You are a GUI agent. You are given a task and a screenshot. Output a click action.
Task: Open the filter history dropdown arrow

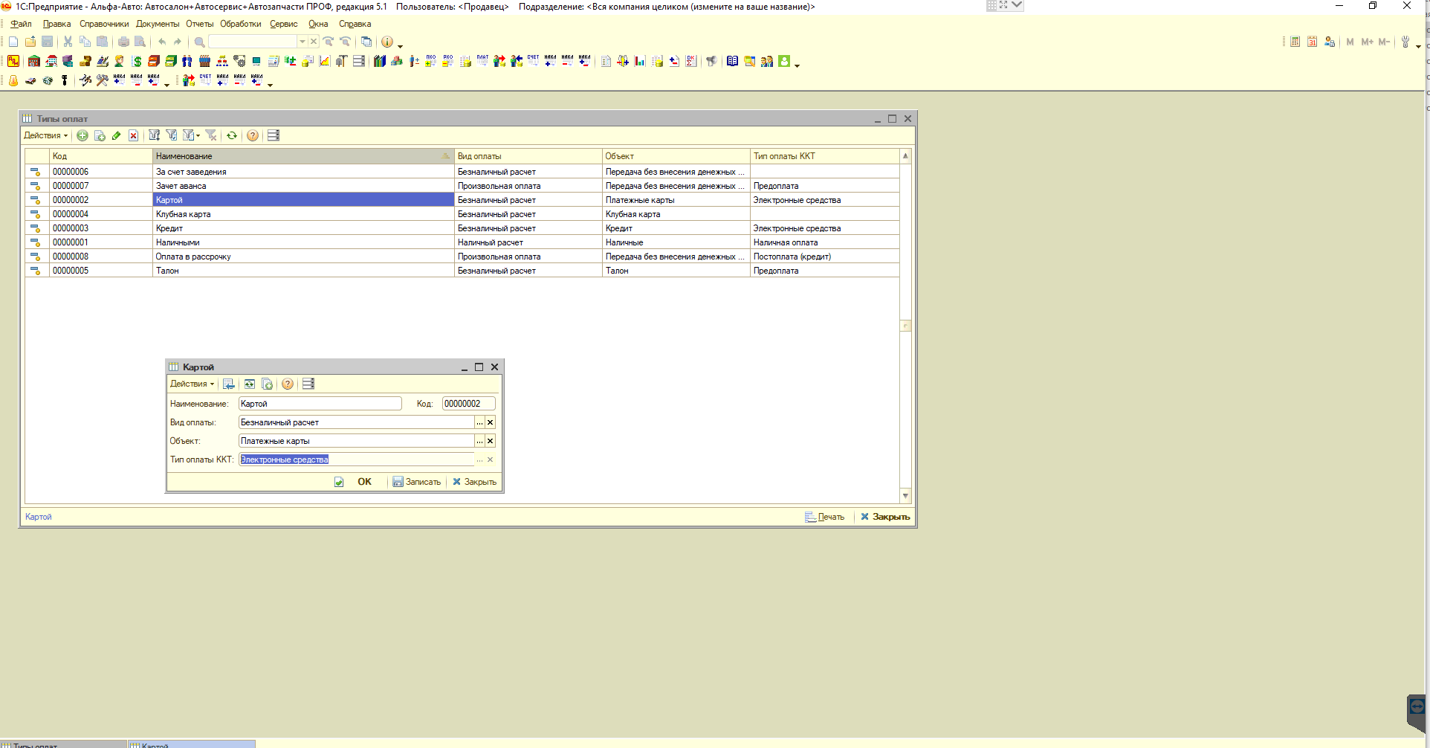(x=198, y=135)
